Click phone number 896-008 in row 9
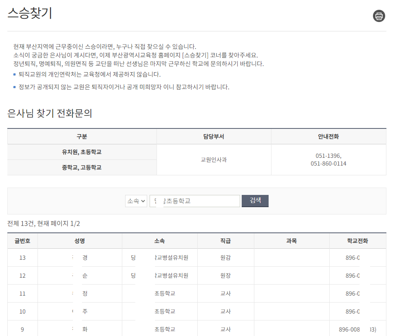Viewport: 397px width, 336px height. tap(353, 329)
